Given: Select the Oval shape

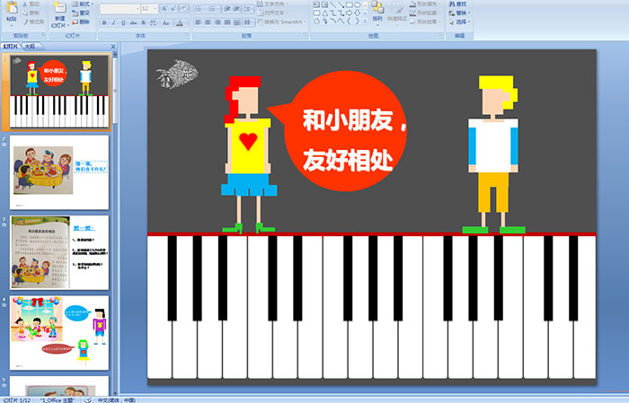Looking at the screenshot, I should 357,4.
